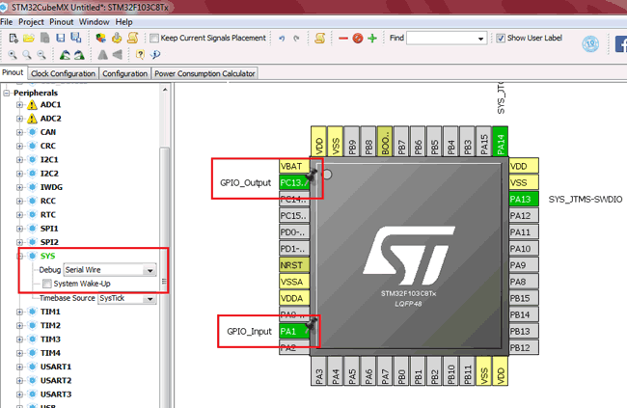627x408 pixels.
Task: Click the yellow question mark help icon
Action: [140, 54]
